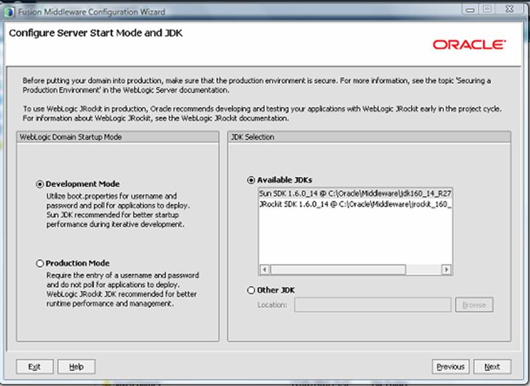Image resolution: width=530 pixels, height=386 pixels.
Task: Click the JDK Selection panel header
Action: [x=369, y=137]
